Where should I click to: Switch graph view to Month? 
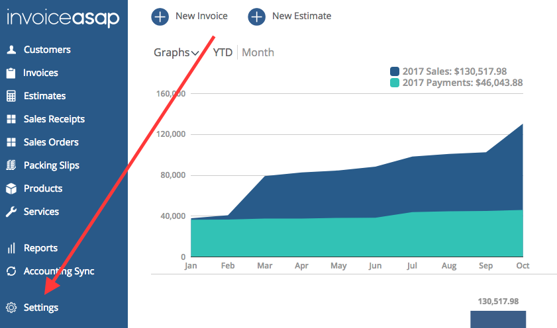coord(258,53)
